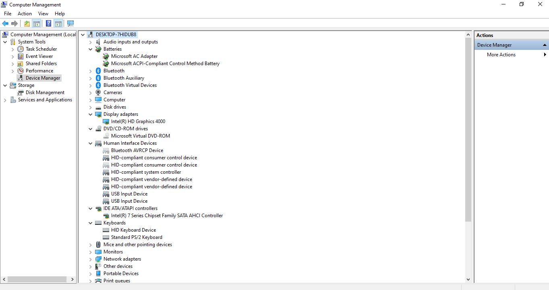
Task: Open the Action menu
Action: pyautogui.click(x=25, y=14)
